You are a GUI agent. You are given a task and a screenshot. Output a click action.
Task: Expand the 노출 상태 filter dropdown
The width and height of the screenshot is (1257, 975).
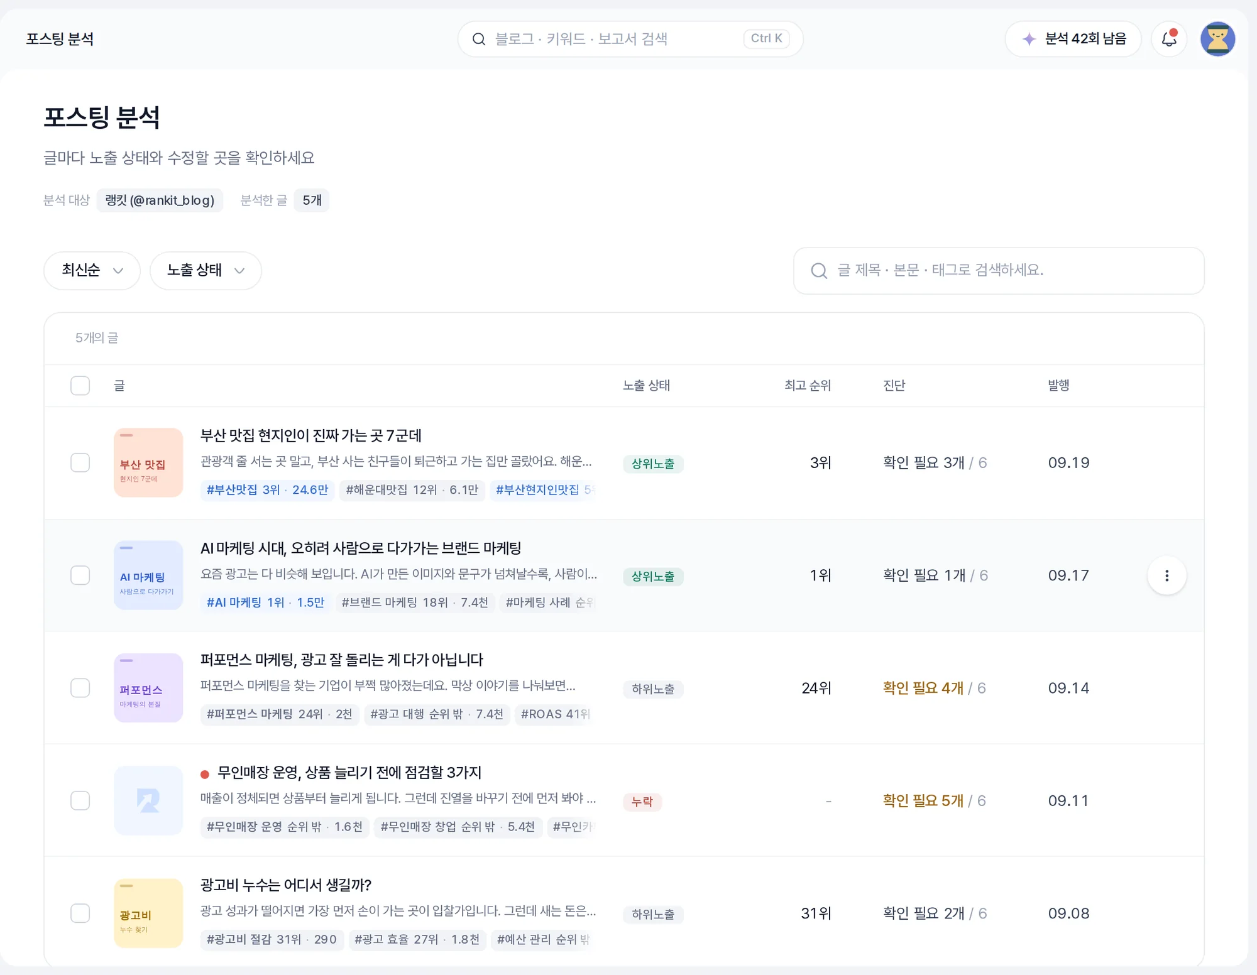pos(206,271)
